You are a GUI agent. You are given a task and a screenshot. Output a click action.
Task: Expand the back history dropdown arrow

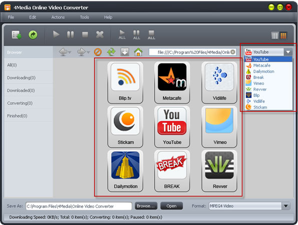click(70, 52)
